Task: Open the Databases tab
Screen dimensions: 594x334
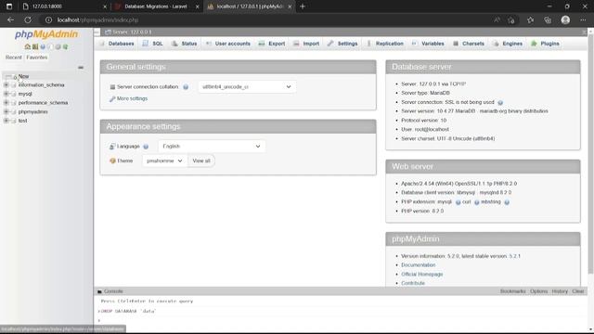Action: (117, 44)
